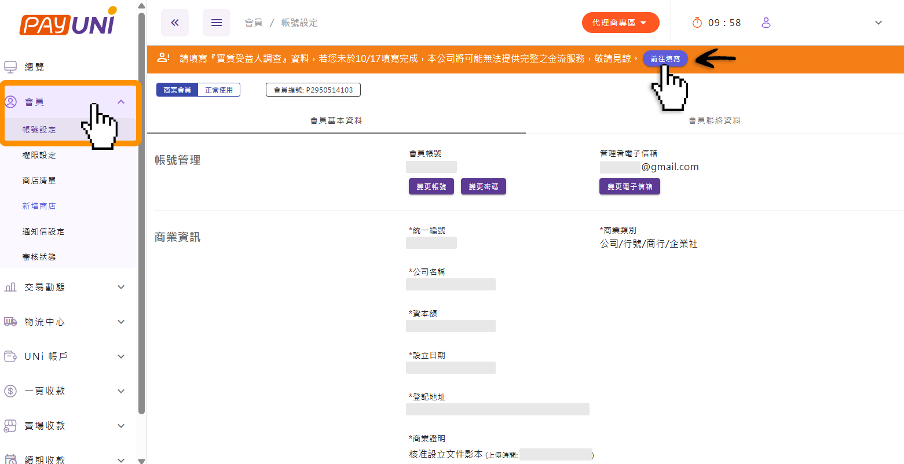Open 新增商店 in the sidebar

point(39,206)
